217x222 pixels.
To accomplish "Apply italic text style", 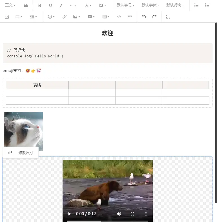I will click(x=61, y=5).
